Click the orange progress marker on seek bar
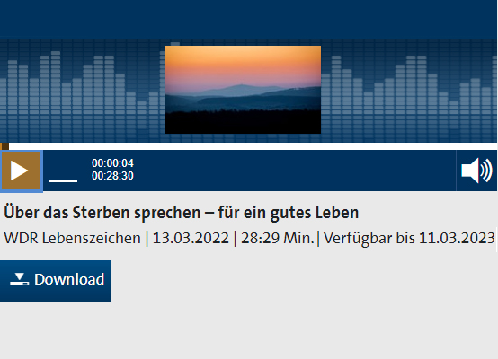The image size is (498, 359). click(4, 146)
